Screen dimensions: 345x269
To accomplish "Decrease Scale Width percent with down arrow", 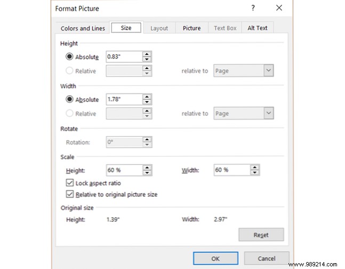I will [x=254, y=172].
